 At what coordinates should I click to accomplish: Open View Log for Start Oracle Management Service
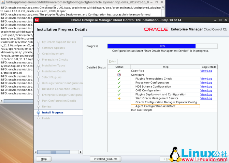point(206,98)
